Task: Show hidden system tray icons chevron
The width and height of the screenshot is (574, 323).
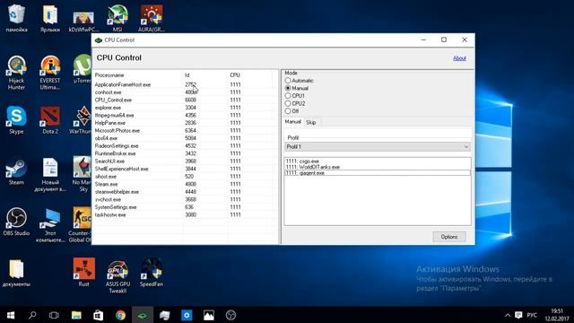Action: [x=508, y=315]
